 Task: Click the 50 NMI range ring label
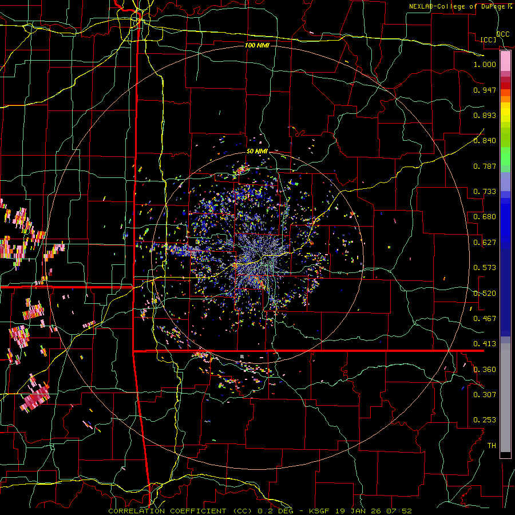257,152
